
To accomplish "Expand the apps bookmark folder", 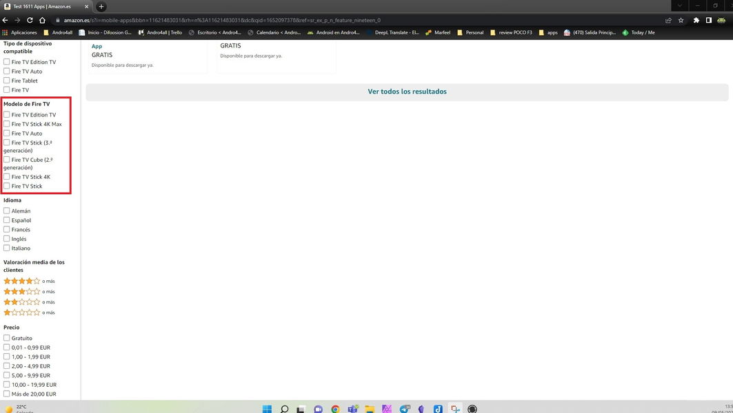I will (548, 32).
